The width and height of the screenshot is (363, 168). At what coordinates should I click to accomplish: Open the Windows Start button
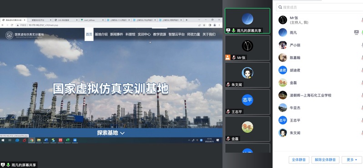(x=3, y=140)
